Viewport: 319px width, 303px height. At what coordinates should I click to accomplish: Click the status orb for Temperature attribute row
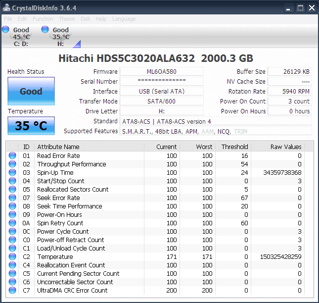(x=12, y=256)
